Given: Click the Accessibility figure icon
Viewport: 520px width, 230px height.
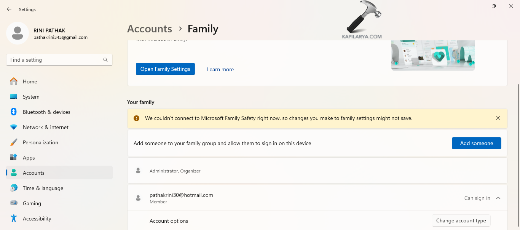Looking at the screenshot, I should pos(14,219).
